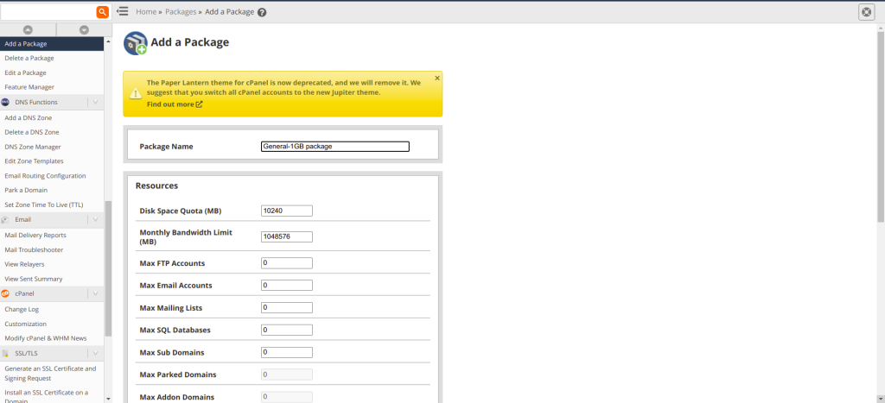Collapse the Email section chevron
The width and height of the screenshot is (885, 403).
95,219
